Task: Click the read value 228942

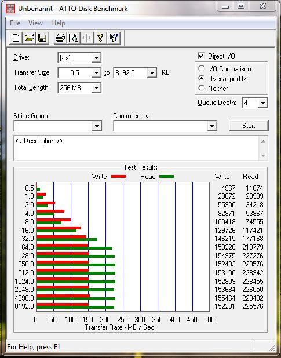Action: (x=253, y=273)
